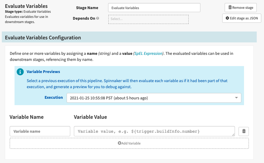Click the resize handle of the Variable value box
This screenshot has height=163, width=264.
tap(233, 135)
